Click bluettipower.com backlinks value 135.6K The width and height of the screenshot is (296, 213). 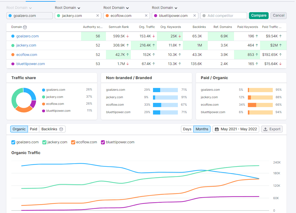(196, 64)
